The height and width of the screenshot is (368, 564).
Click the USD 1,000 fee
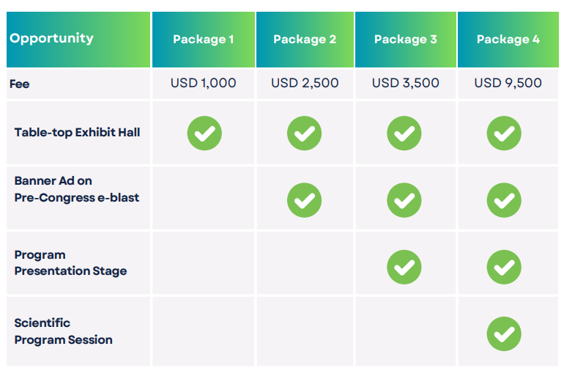click(204, 83)
